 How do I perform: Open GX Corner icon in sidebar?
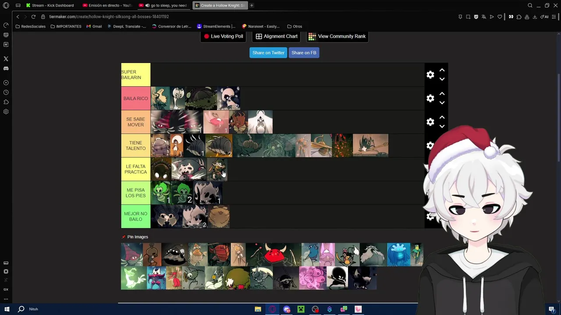(6, 289)
